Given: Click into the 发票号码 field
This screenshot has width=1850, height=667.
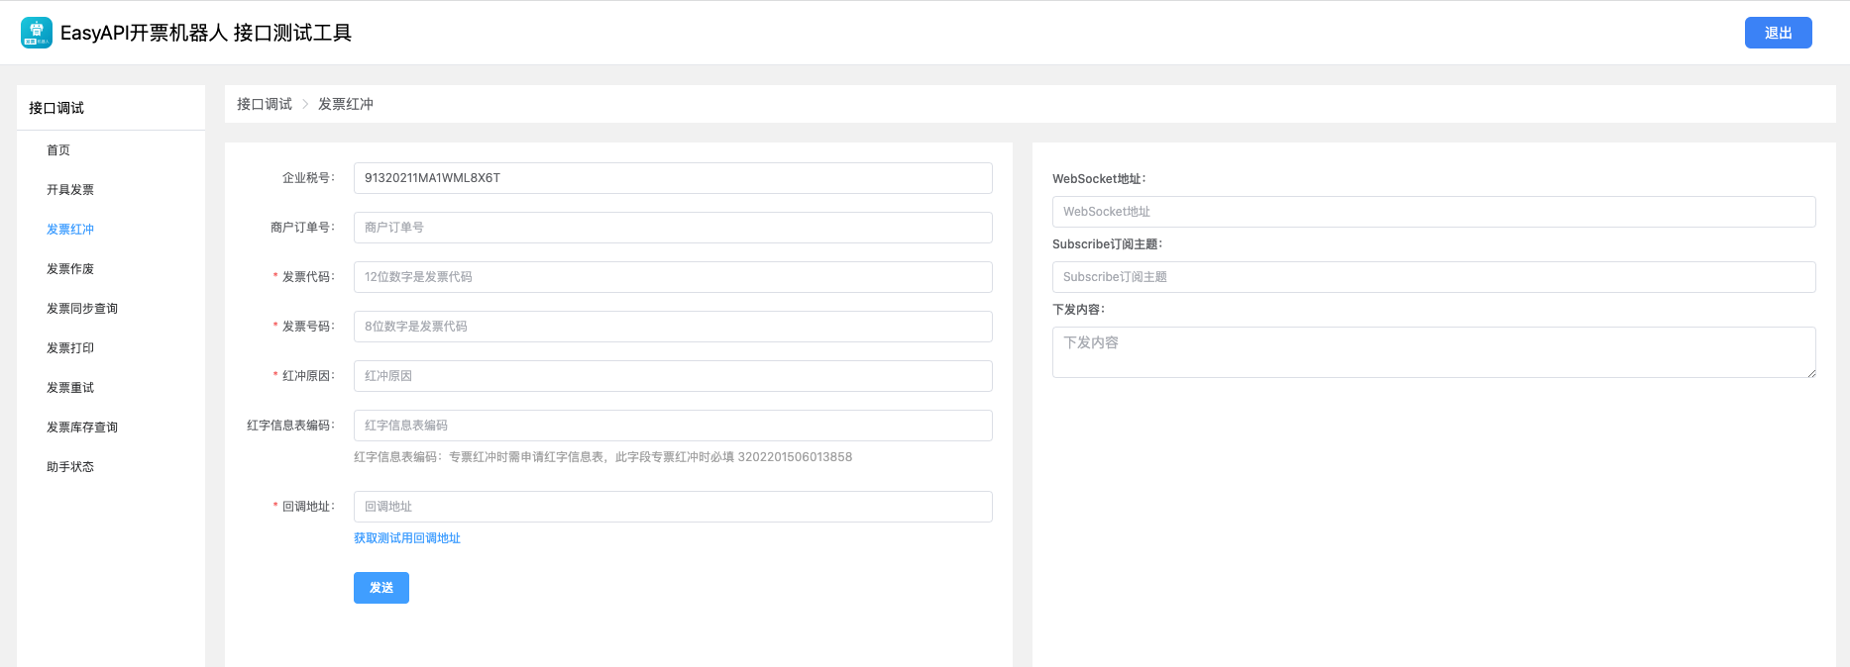Looking at the screenshot, I should (x=673, y=327).
